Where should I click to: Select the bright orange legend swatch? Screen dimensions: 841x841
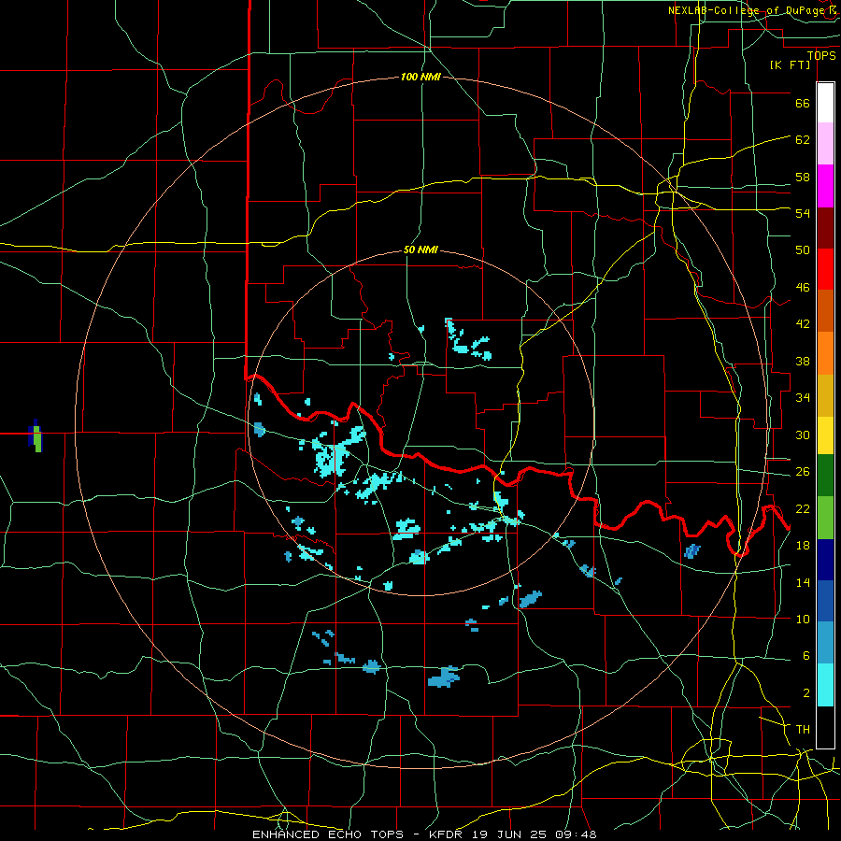coord(825,353)
